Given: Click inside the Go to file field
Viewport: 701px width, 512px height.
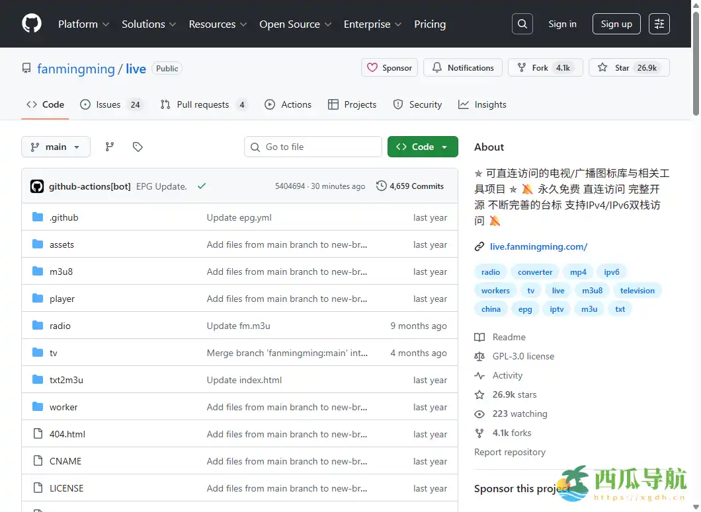Looking at the screenshot, I should point(312,147).
